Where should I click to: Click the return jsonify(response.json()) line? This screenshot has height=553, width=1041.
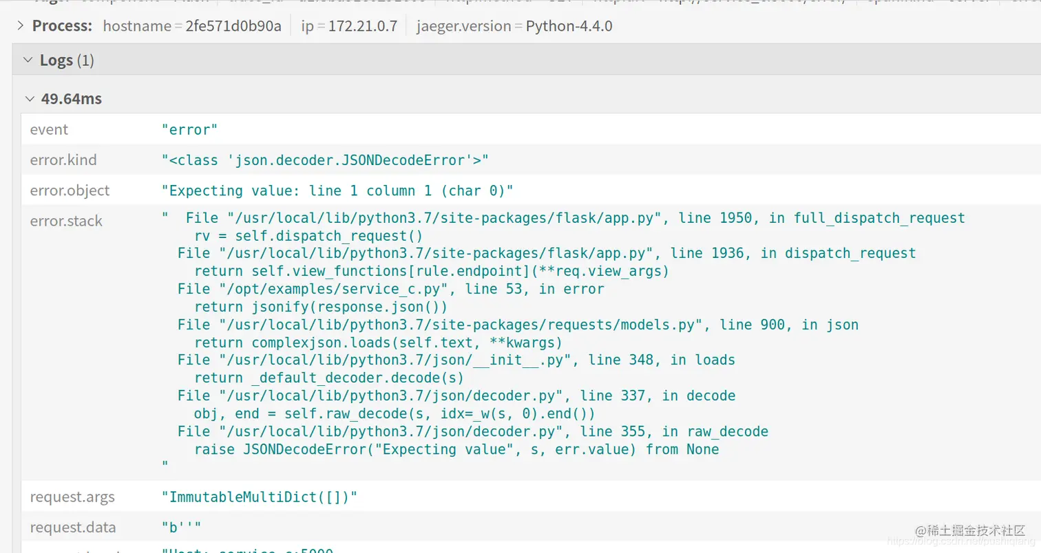tap(321, 307)
